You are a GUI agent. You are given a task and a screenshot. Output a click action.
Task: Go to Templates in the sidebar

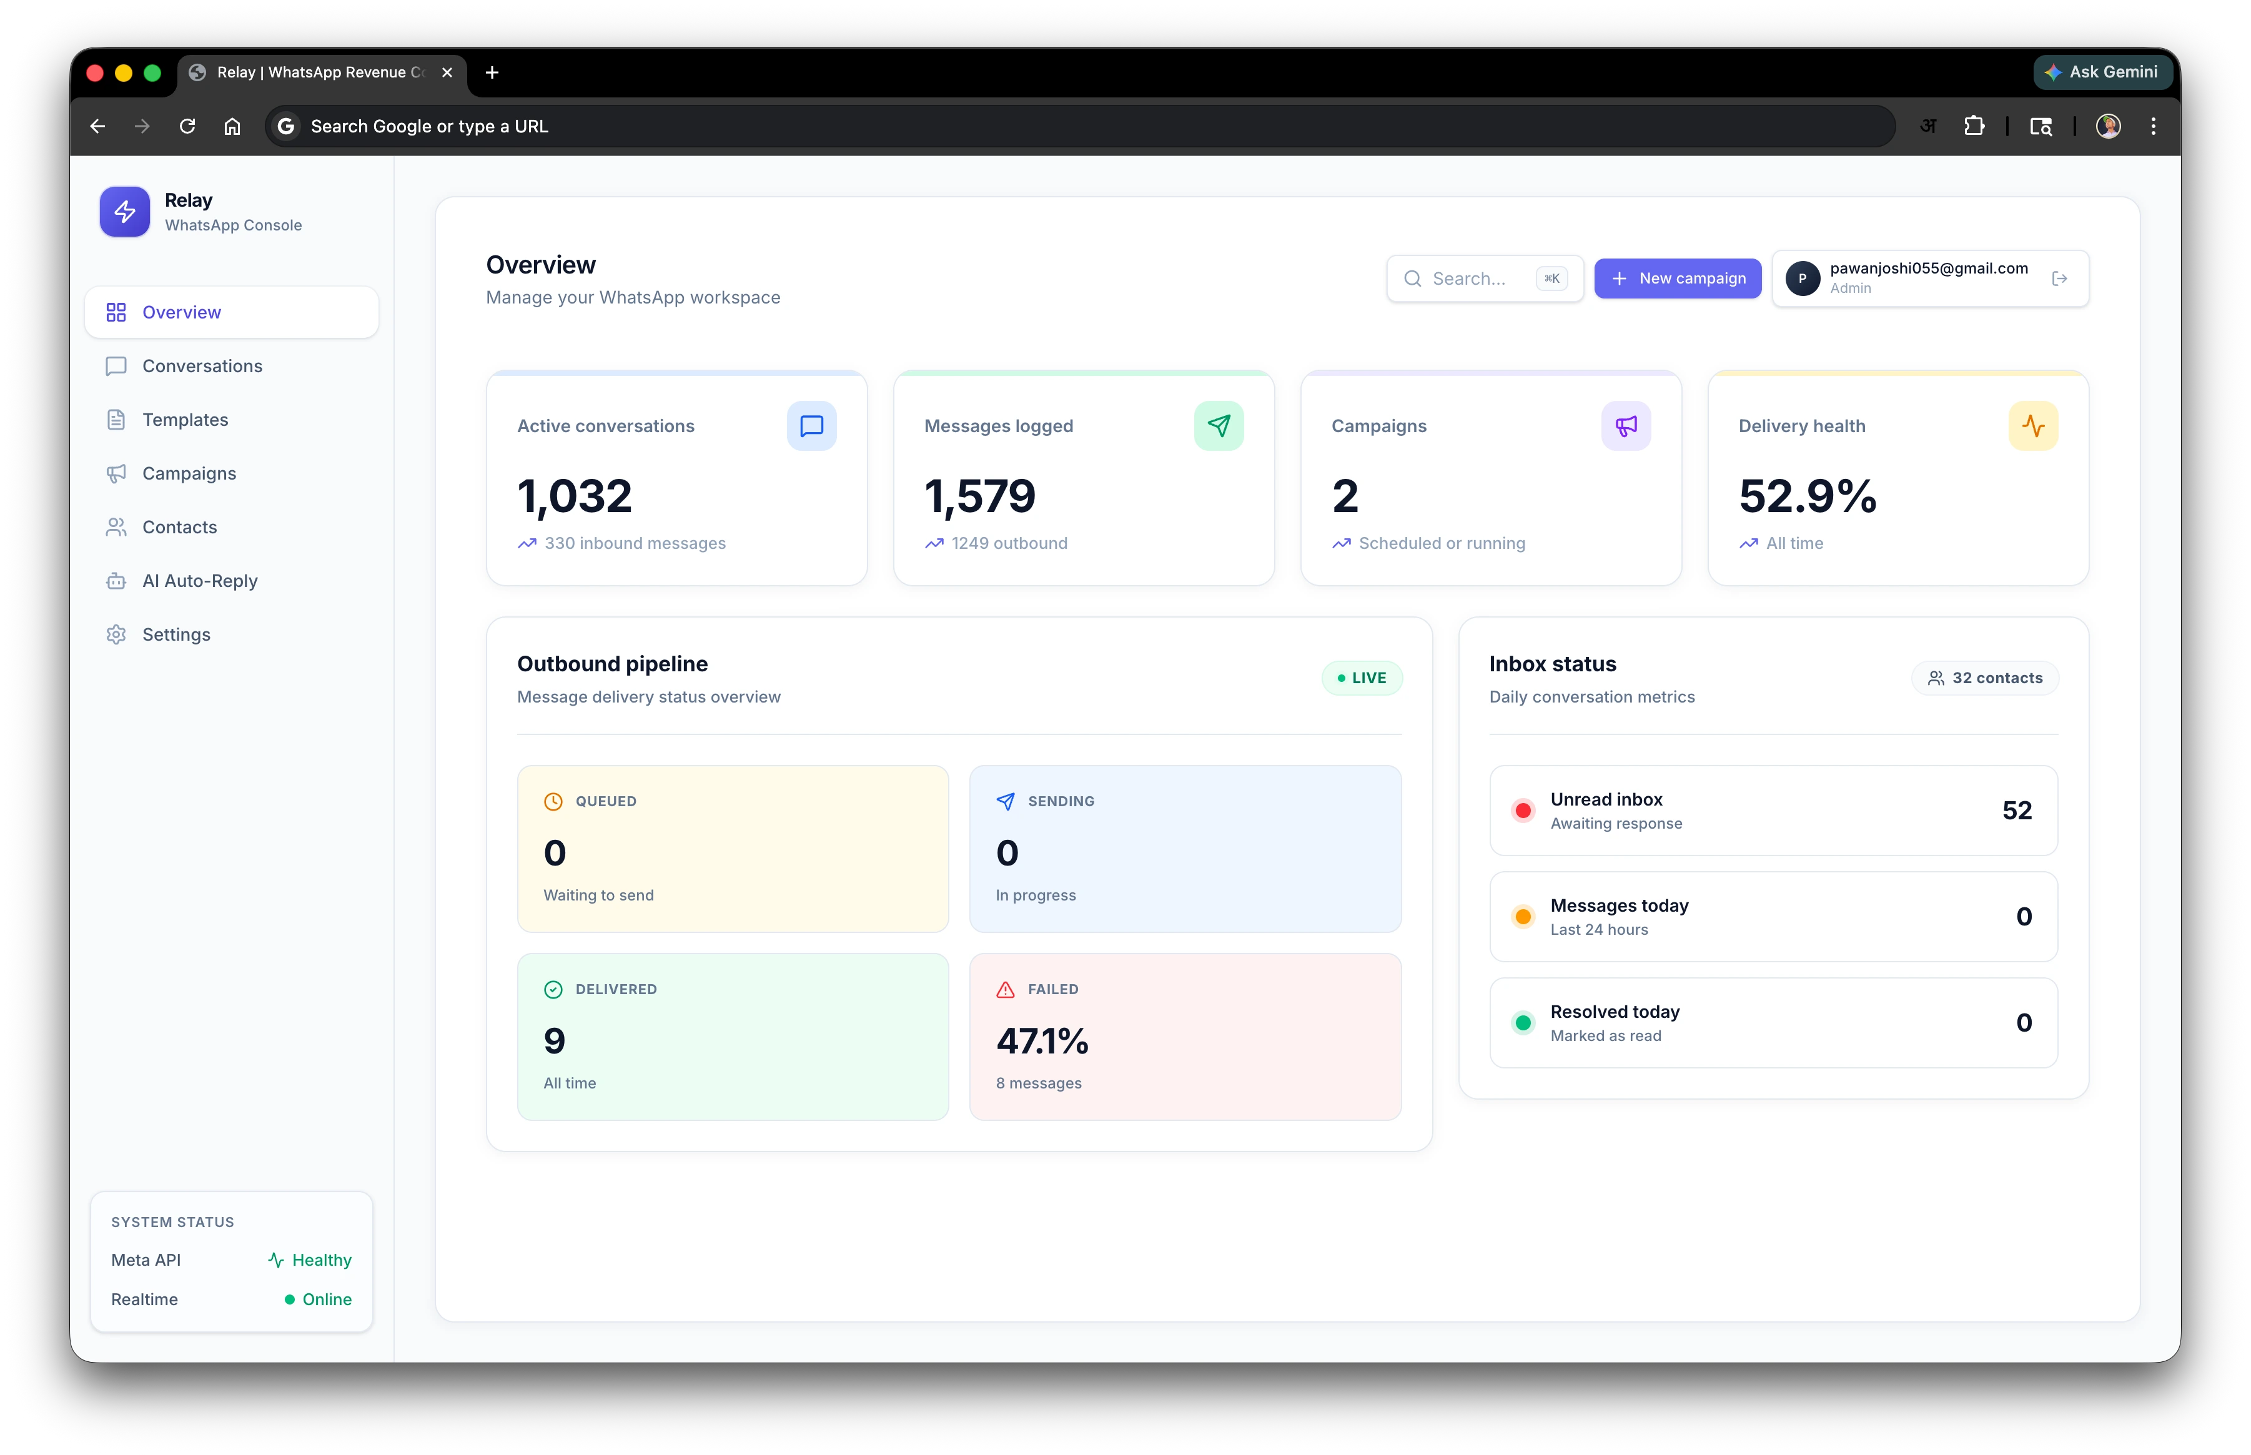(186, 420)
